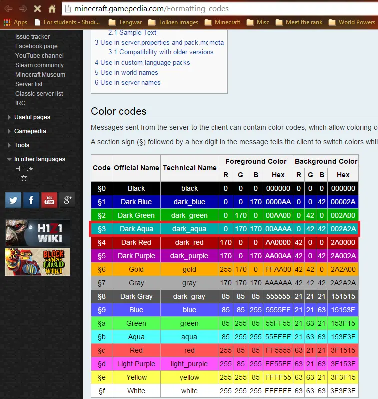Click the browser forward arrow

[23, 9]
